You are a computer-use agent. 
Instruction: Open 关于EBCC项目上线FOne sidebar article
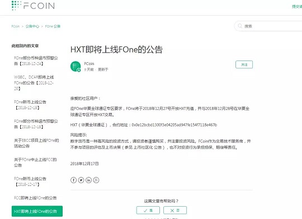(36, 143)
